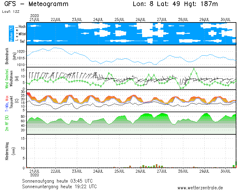Click the 21JUL label above the cloud panel
The image size is (244, 190).
[x=34, y=20]
